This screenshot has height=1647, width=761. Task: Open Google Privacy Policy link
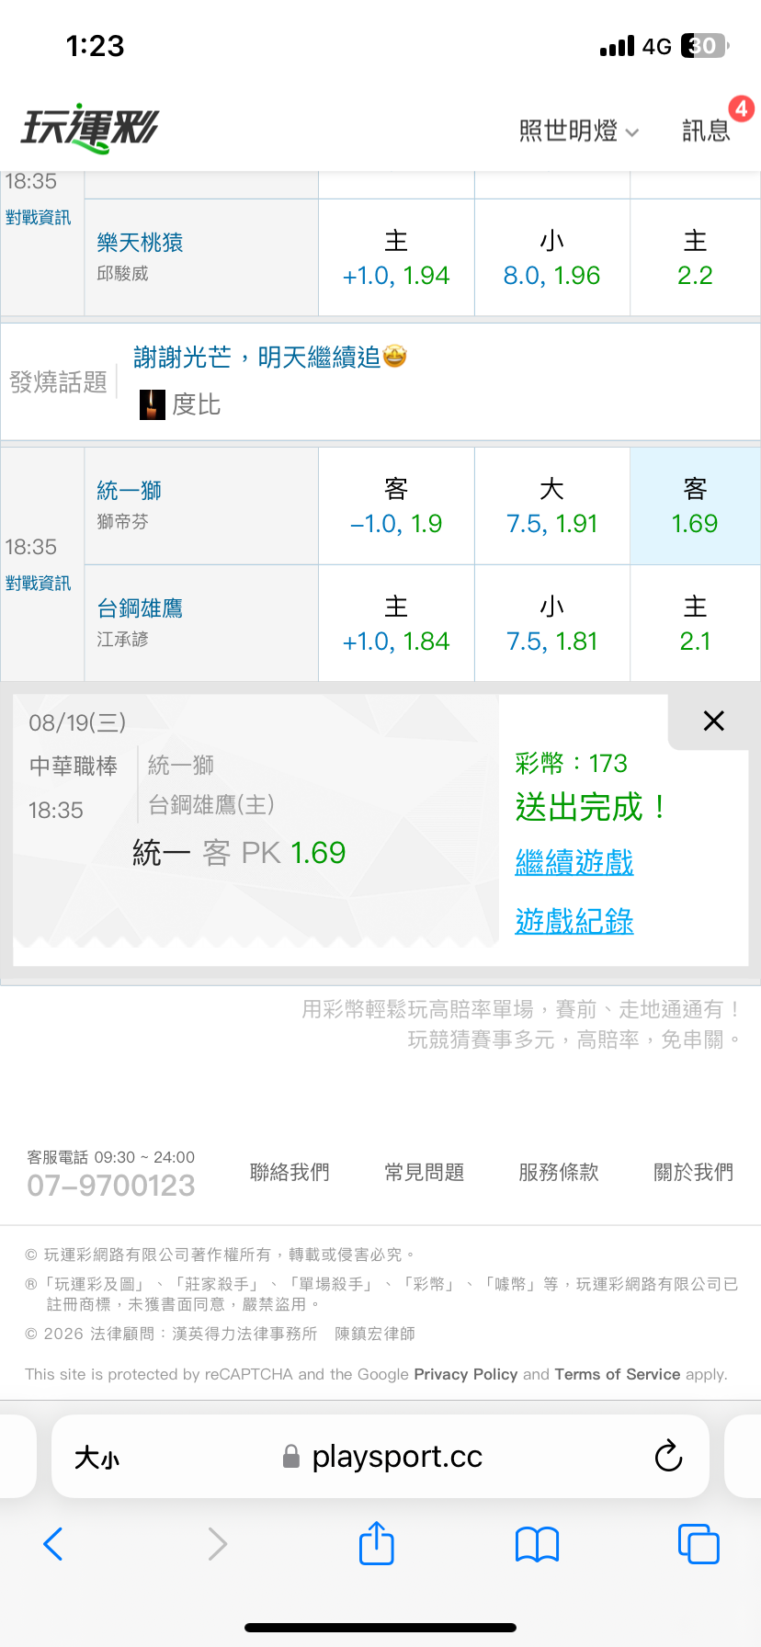point(466,1374)
